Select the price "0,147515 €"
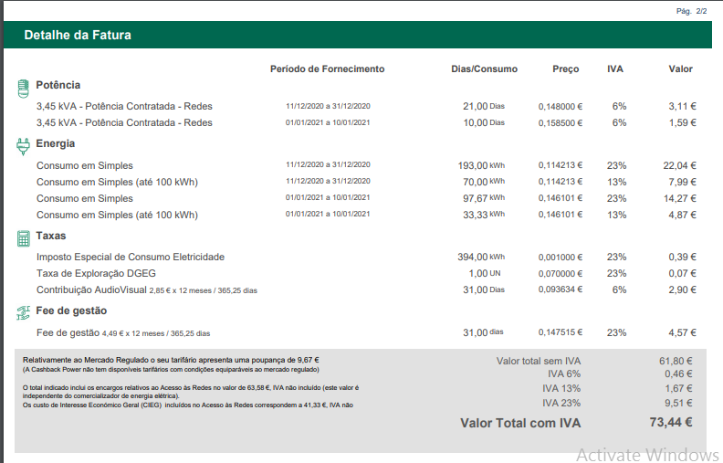 point(561,332)
